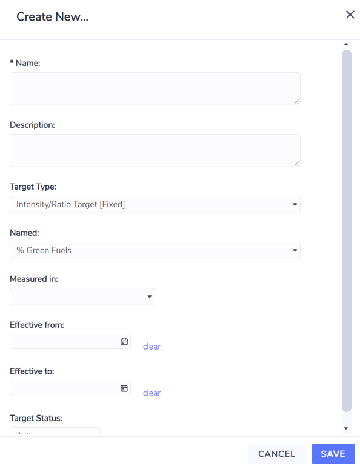
Task: Click the dialog's vertical scrollbar thumb
Action: [x=347, y=231]
